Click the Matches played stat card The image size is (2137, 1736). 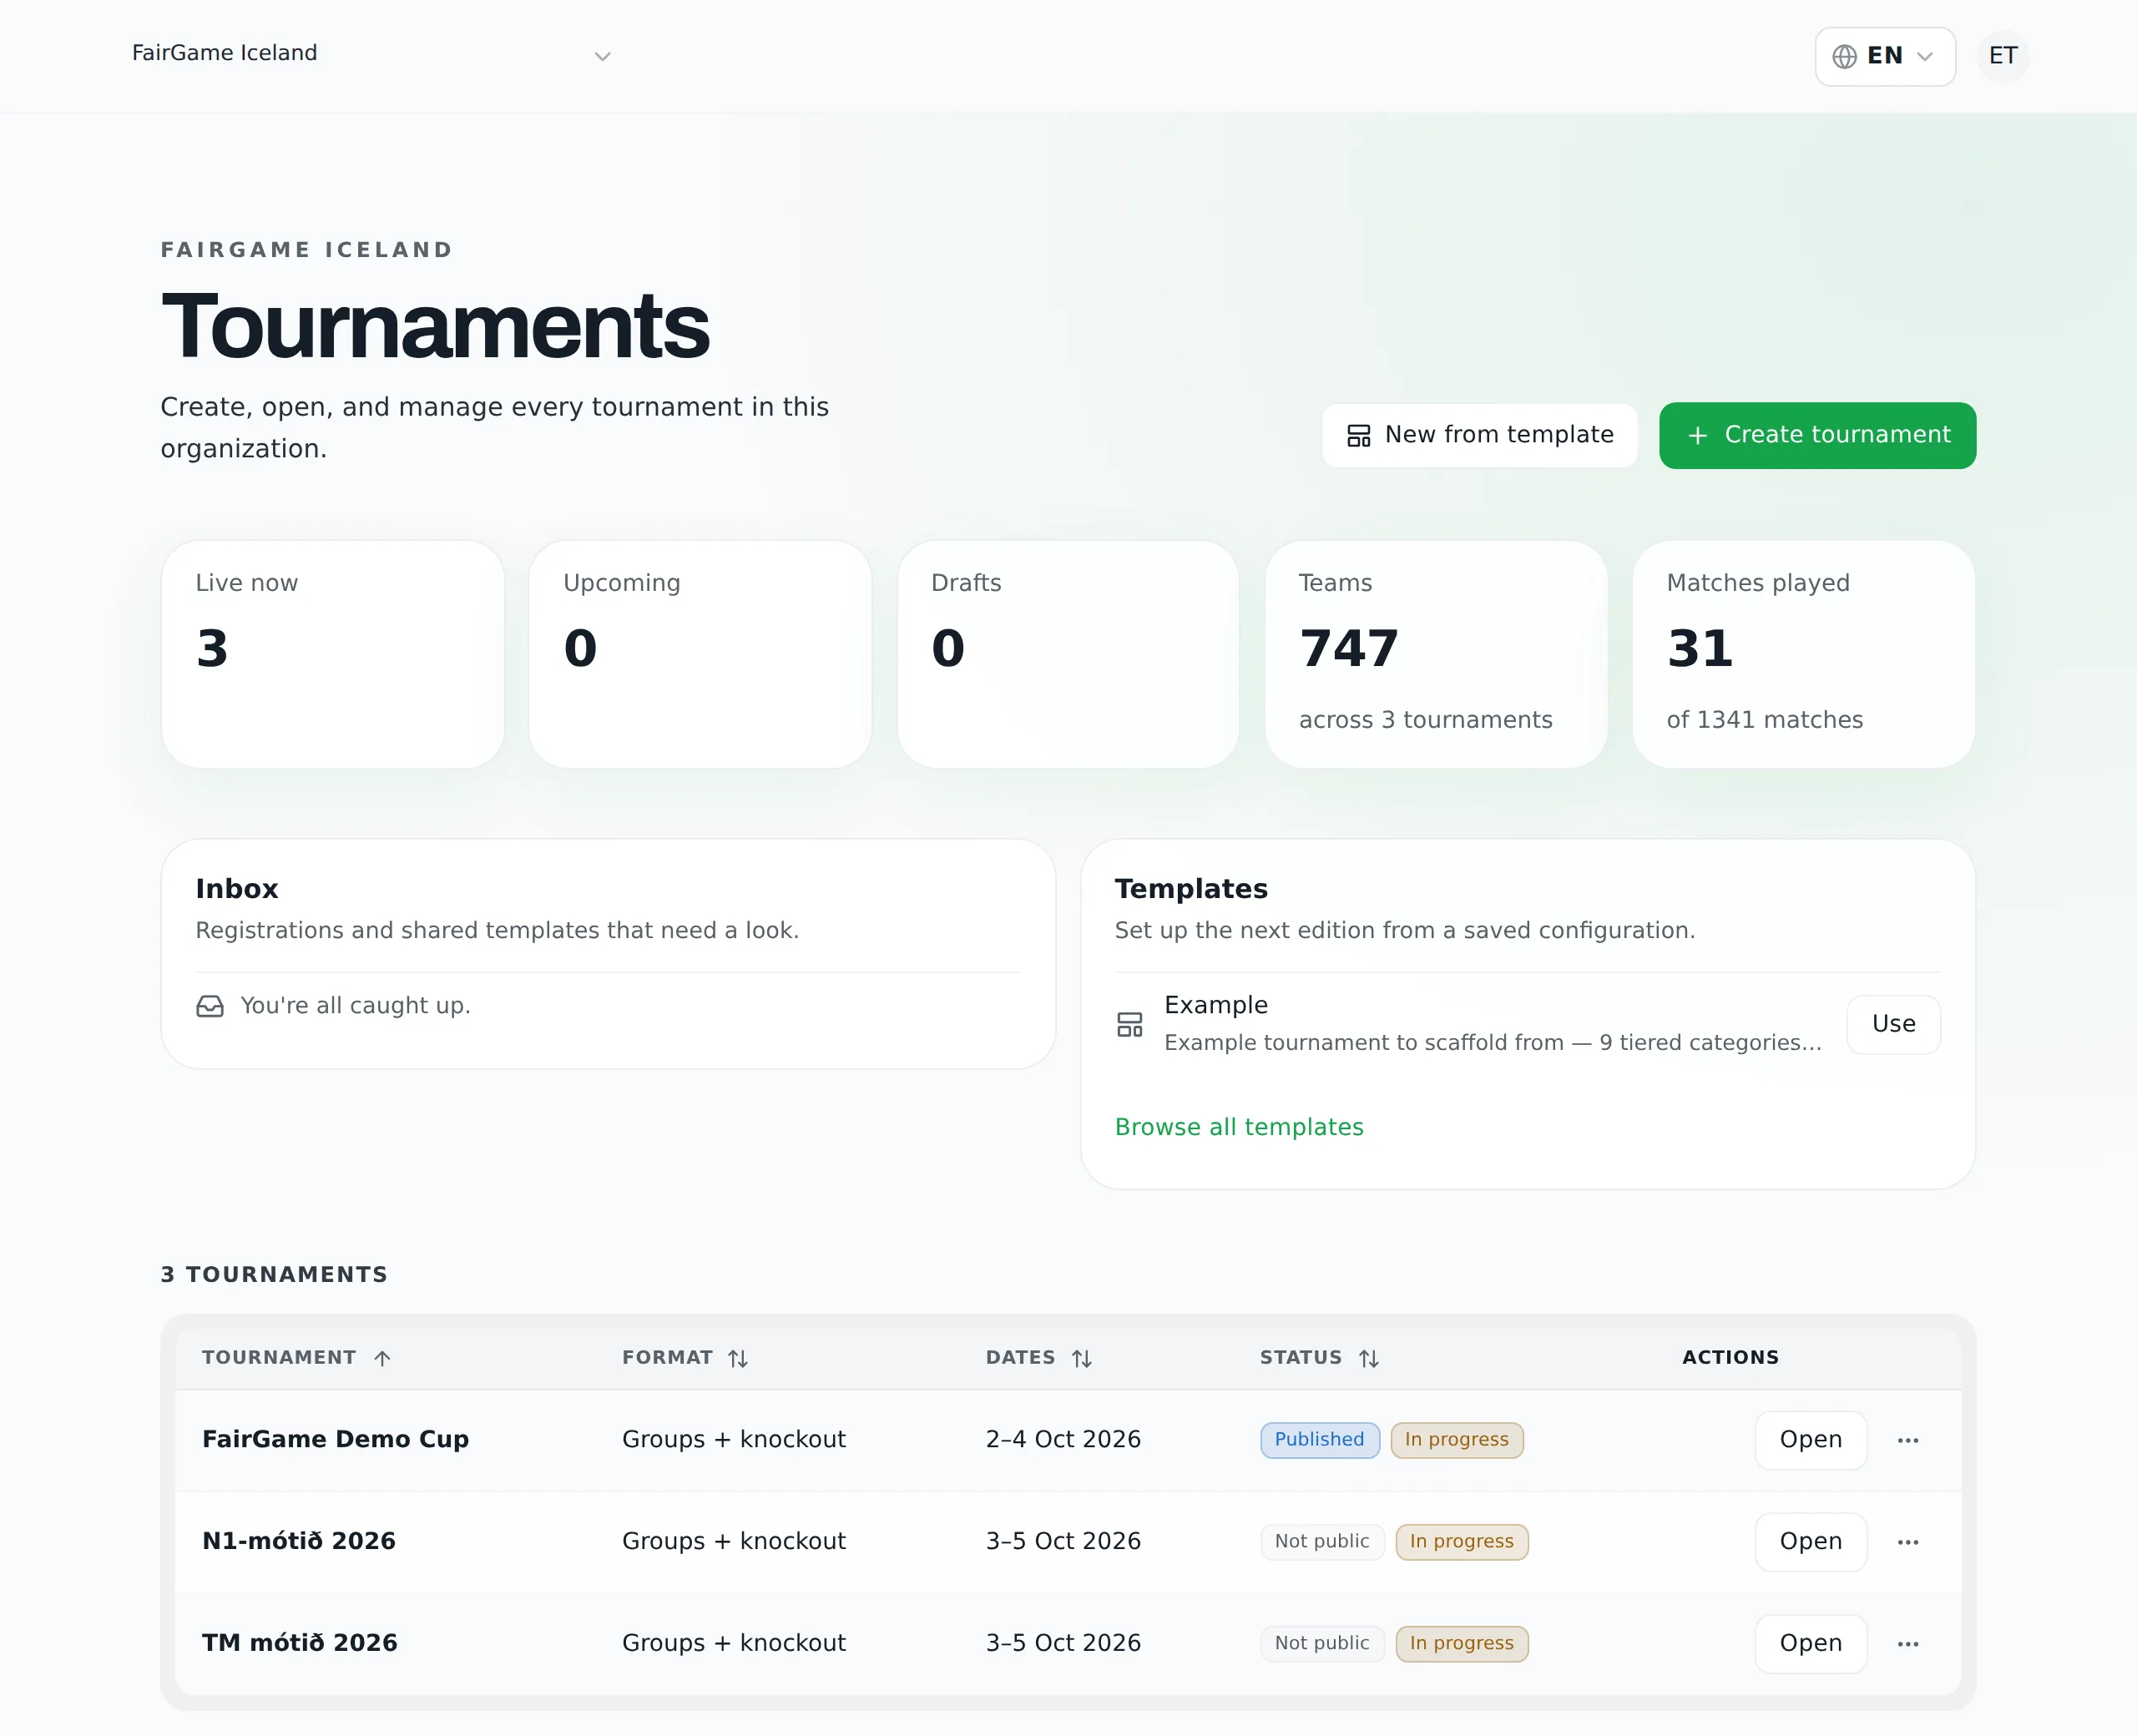point(1803,654)
